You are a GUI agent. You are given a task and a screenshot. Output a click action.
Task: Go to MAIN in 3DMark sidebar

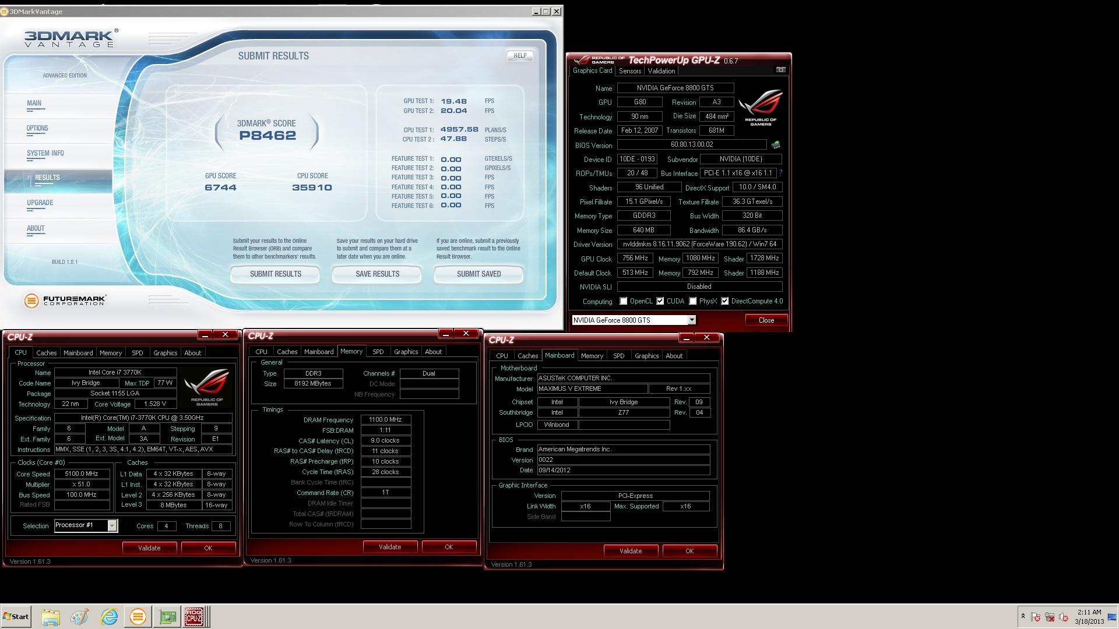point(34,103)
